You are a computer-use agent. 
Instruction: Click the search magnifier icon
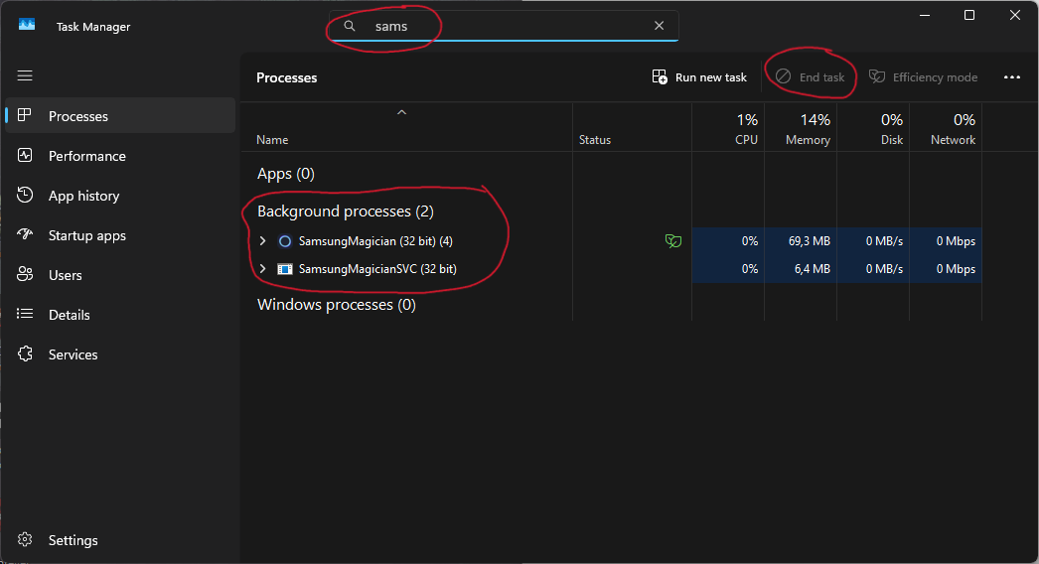pos(350,26)
